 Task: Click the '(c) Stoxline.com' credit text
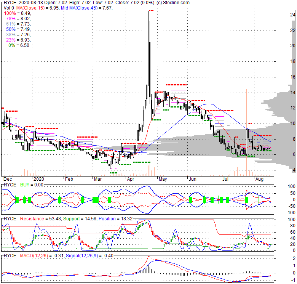(x=172, y=3)
